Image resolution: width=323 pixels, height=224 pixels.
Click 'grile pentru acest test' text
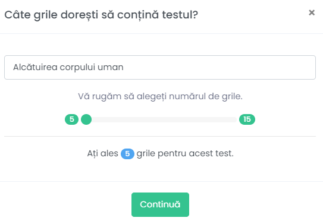pos(185,153)
